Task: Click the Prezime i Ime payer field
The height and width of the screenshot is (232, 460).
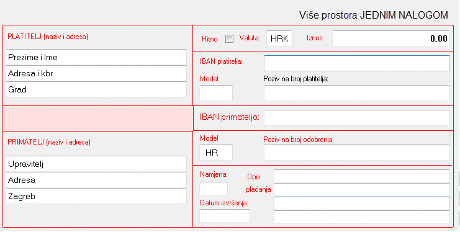Action: click(x=96, y=57)
